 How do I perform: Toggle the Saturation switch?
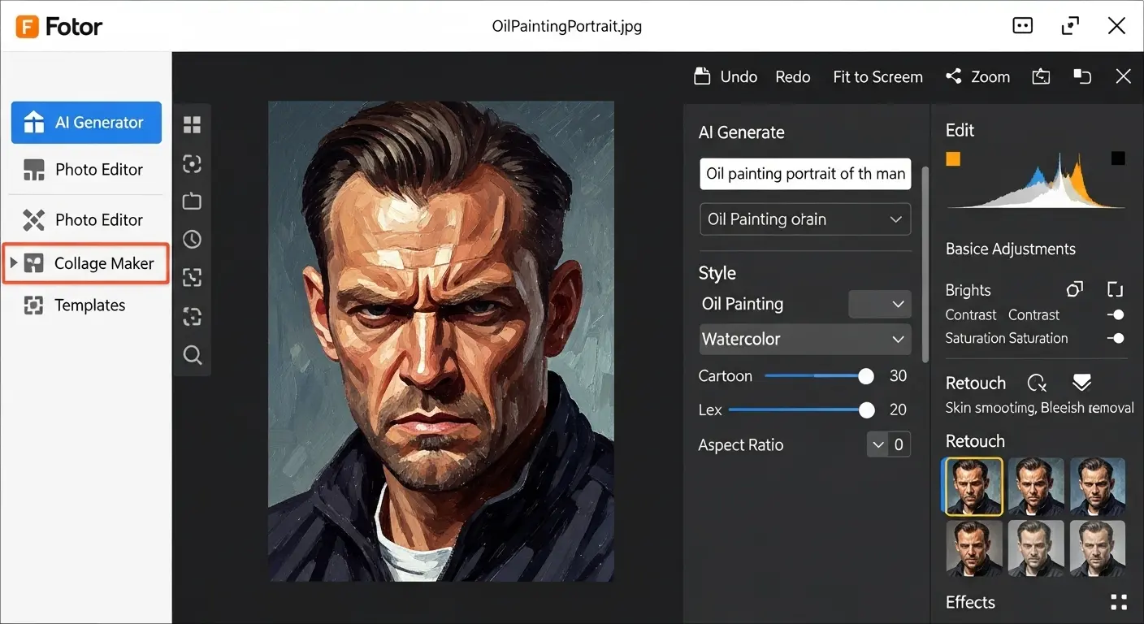click(x=1116, y=338)
